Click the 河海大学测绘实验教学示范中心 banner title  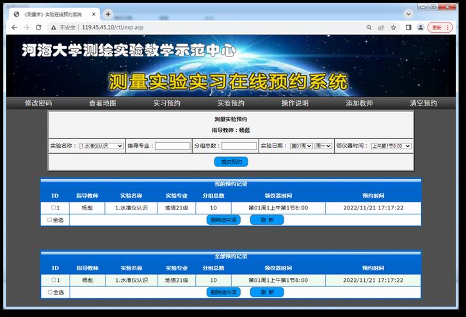tap(129, 50)
